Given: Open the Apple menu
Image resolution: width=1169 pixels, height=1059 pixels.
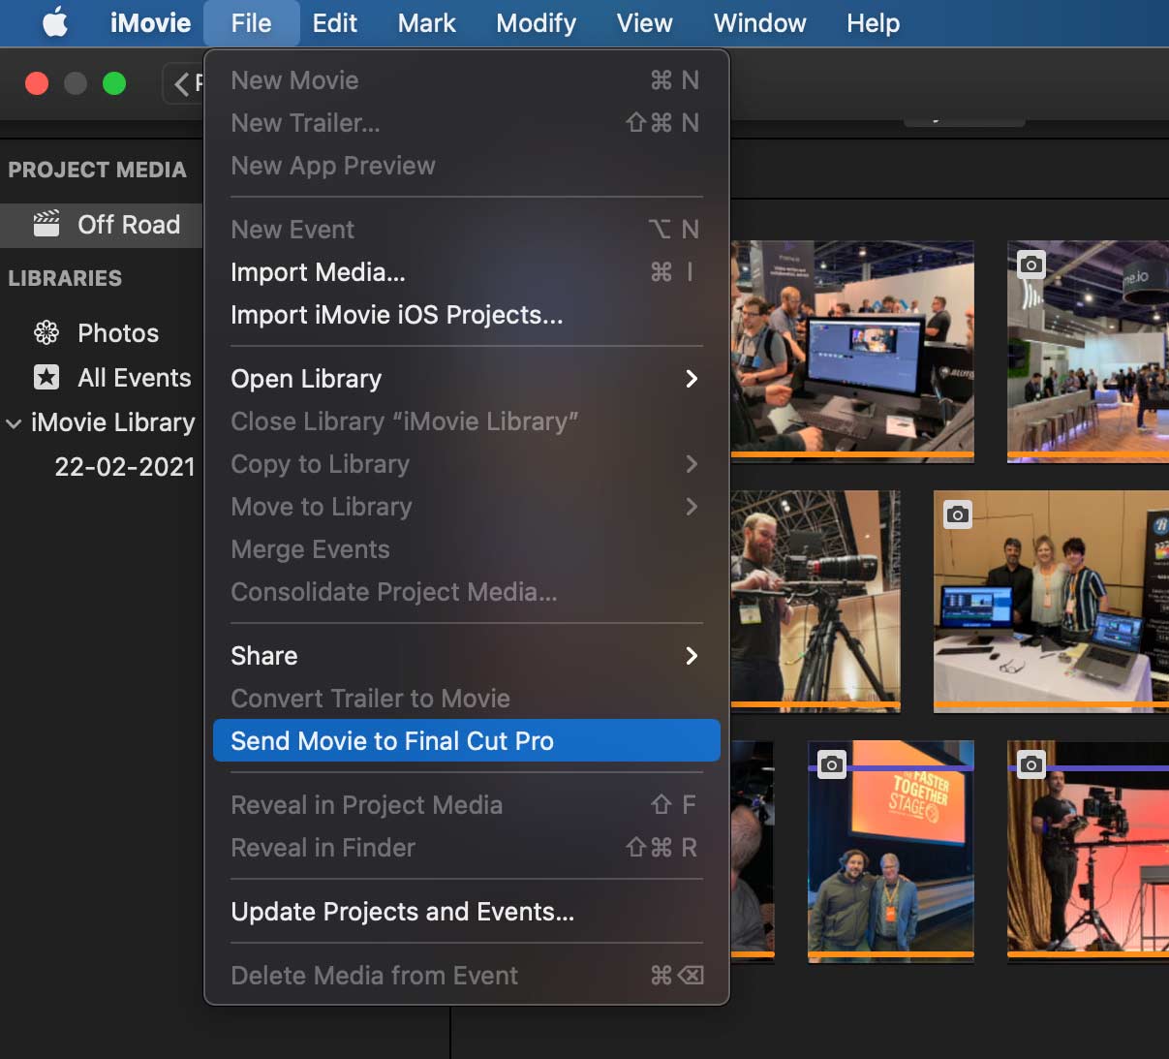Looking at the screenshot, I should (55, 22).
